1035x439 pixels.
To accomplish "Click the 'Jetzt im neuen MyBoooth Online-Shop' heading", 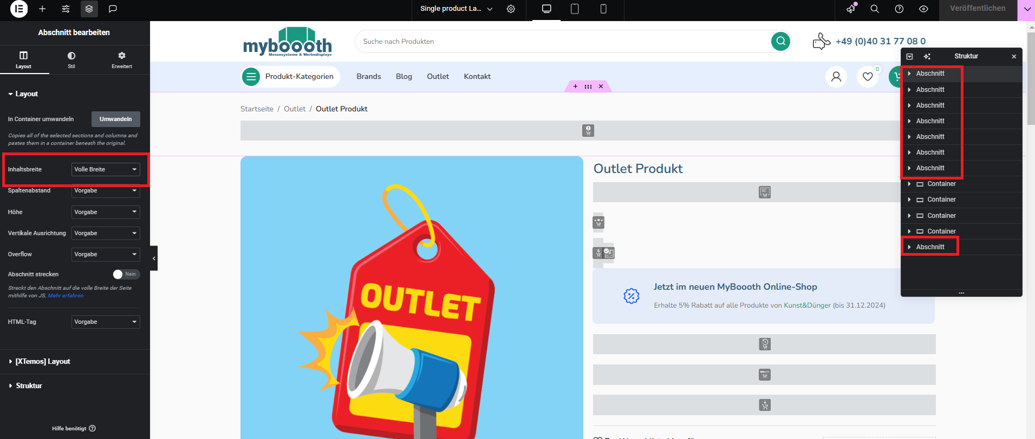I will [735, 287].
